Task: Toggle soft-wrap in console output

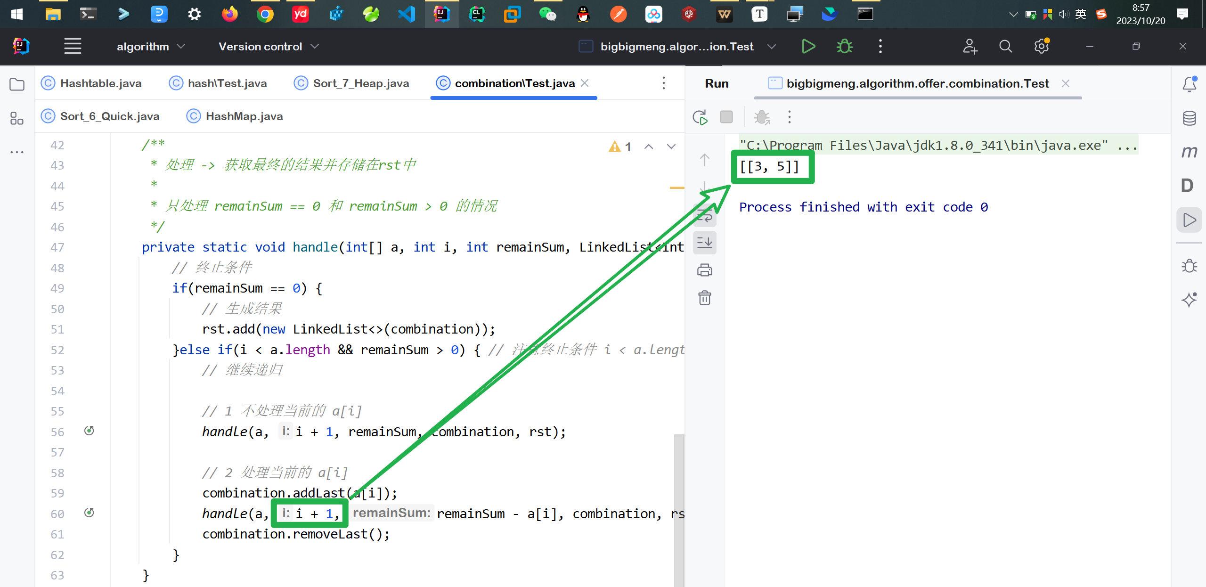Action: [705, 216]
